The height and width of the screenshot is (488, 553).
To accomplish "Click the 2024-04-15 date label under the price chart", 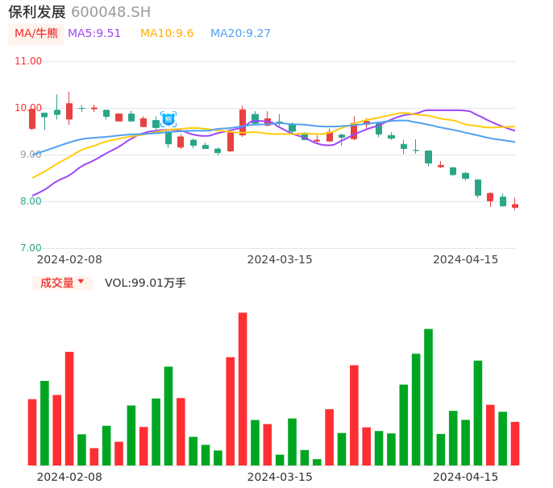I will tap(466, 259).
